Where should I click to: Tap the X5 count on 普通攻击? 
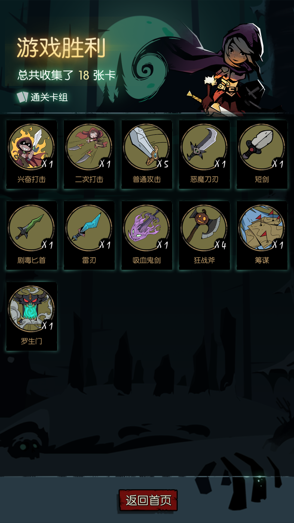click(163, 163)
